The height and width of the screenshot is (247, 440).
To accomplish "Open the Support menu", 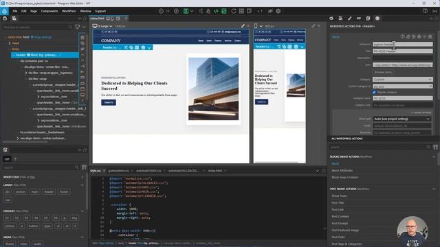I will click(x=100, y=11).
